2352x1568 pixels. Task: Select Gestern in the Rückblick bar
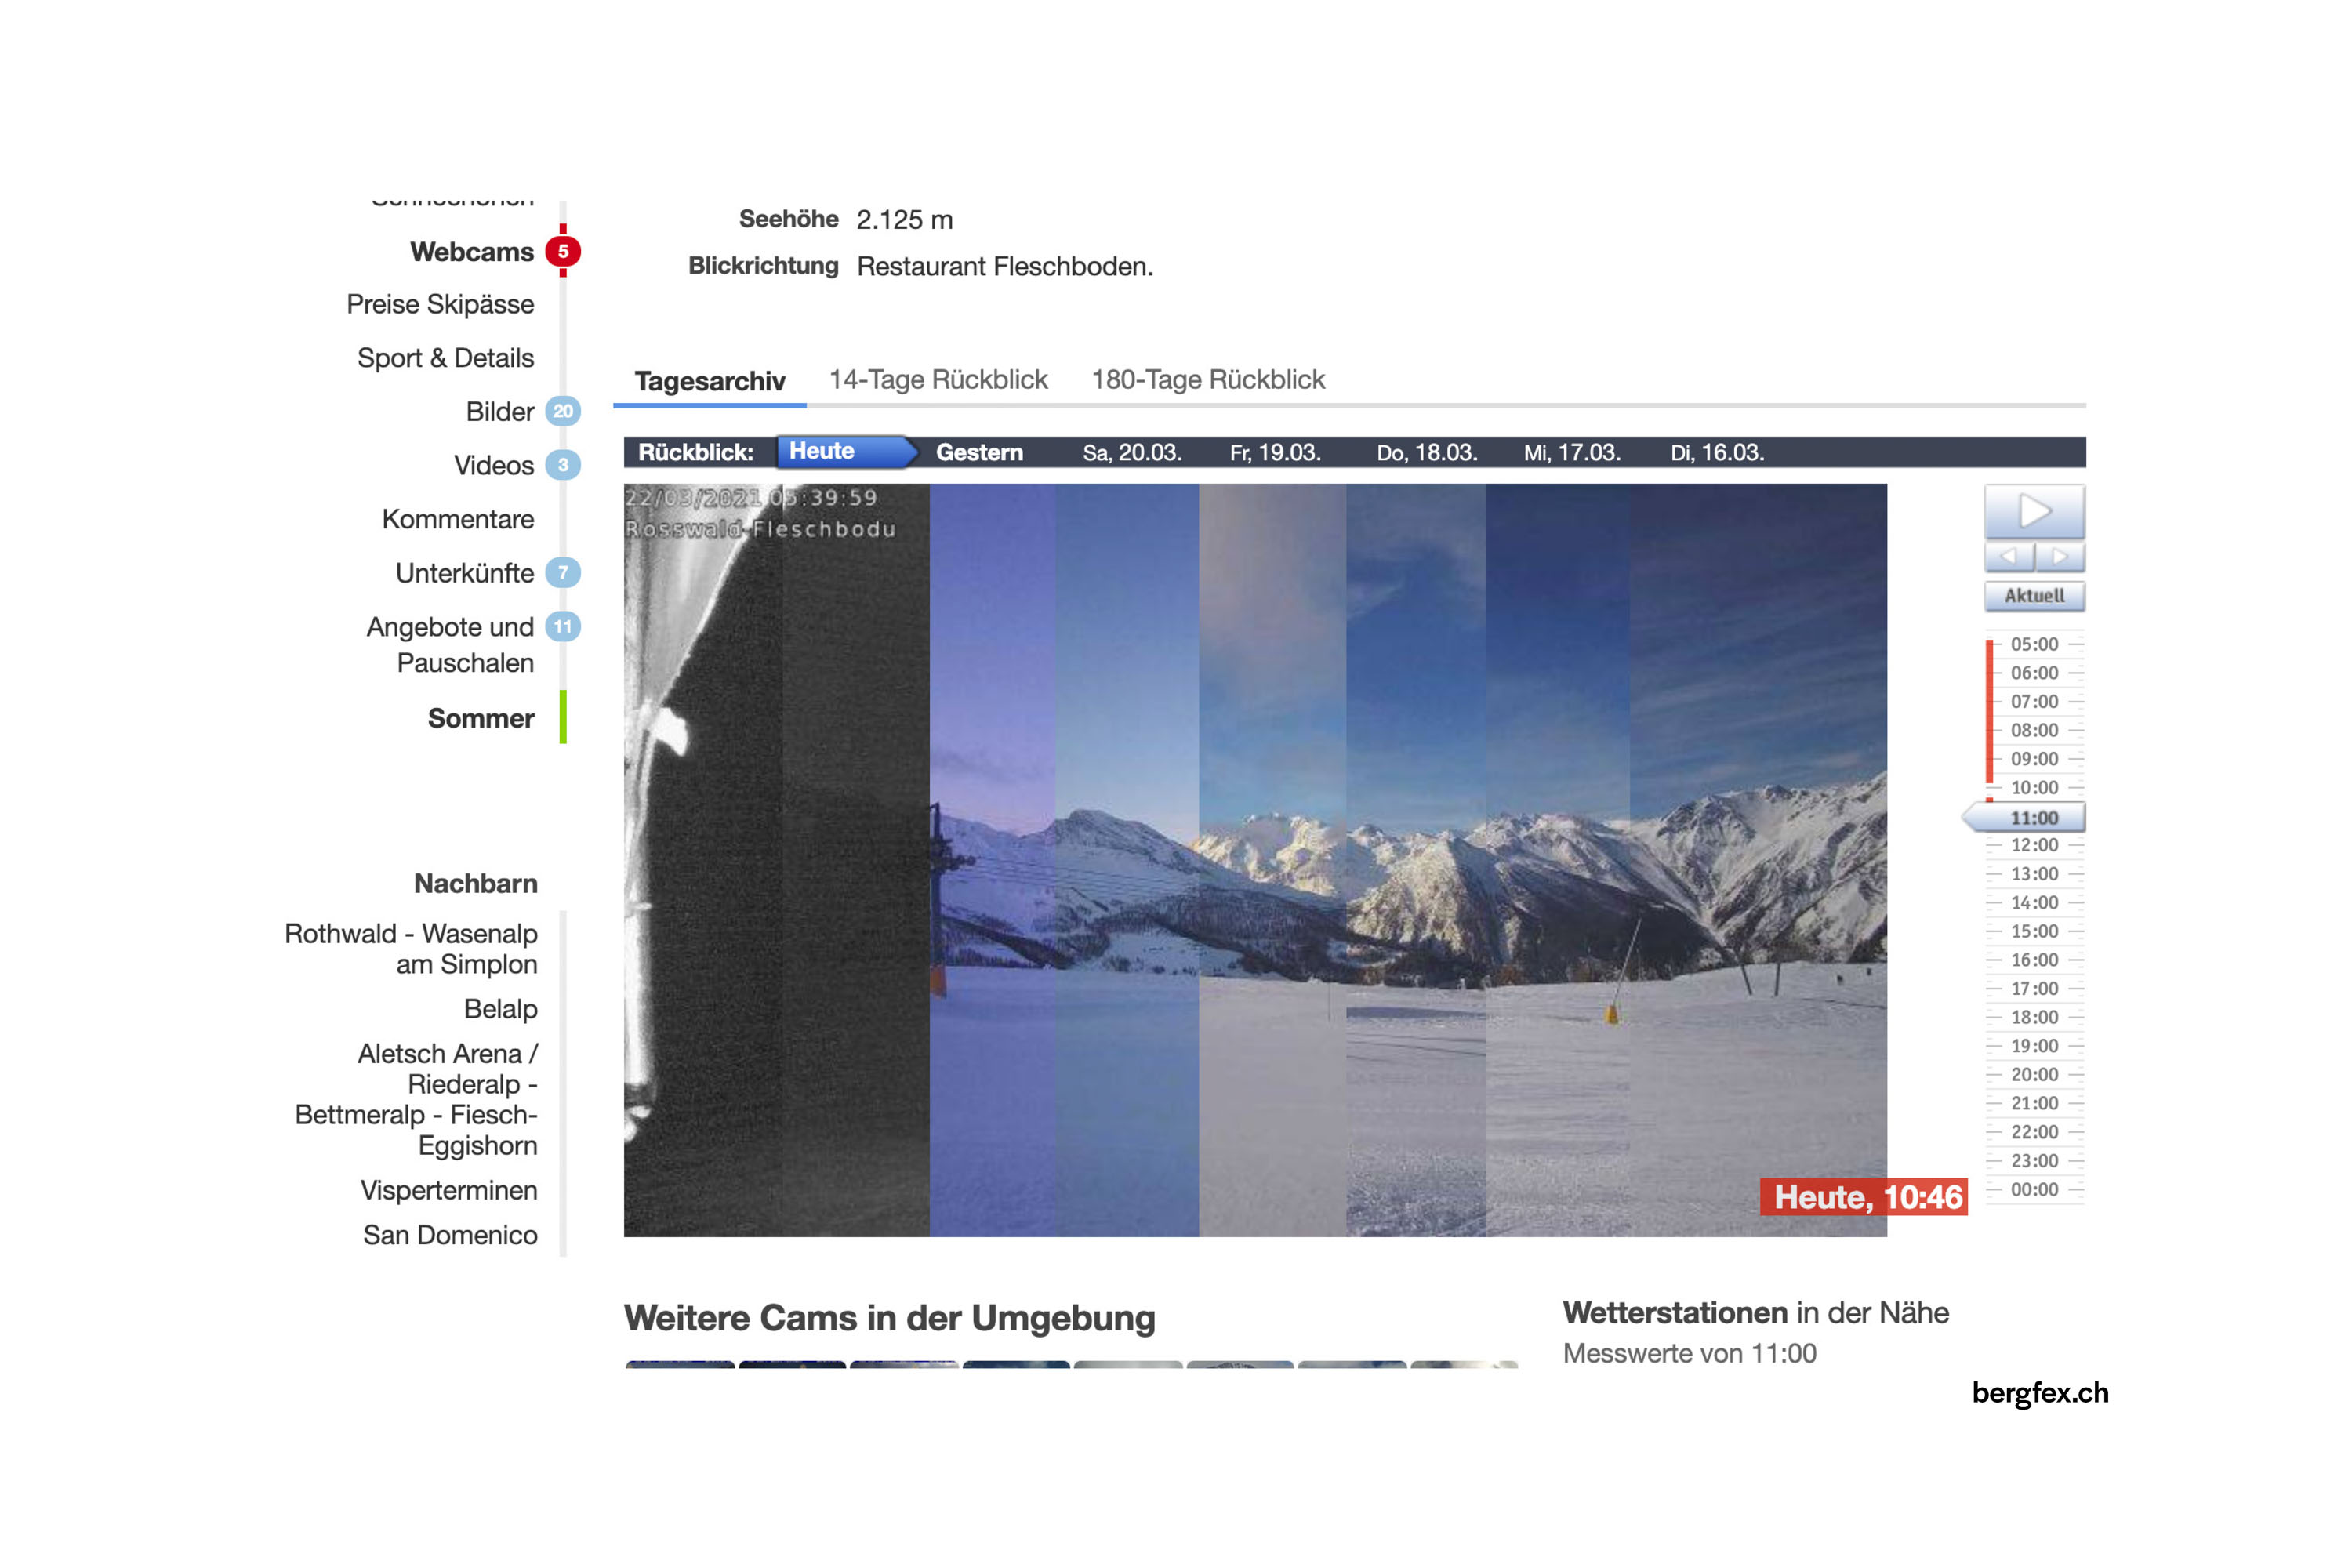979,452
